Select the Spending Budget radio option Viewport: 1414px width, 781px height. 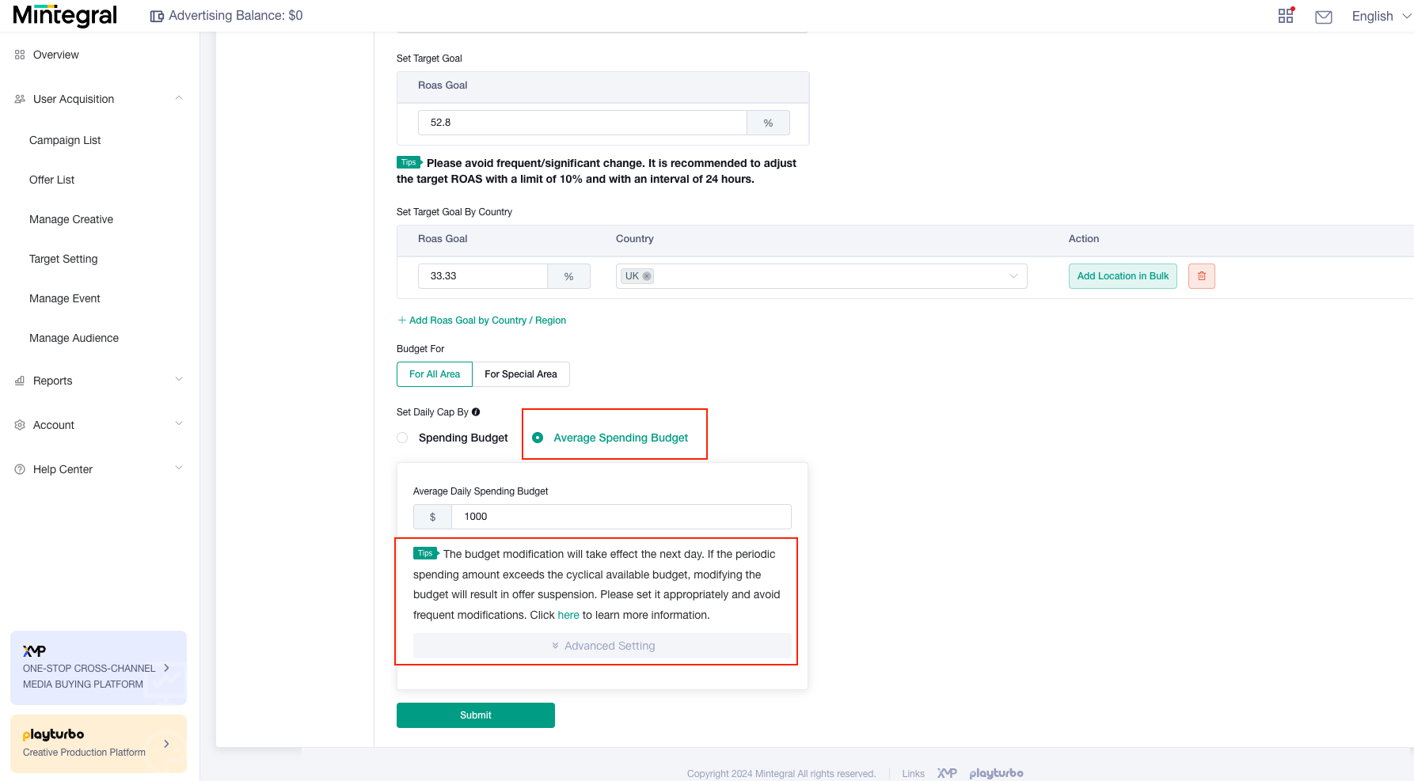click(402, 438)
